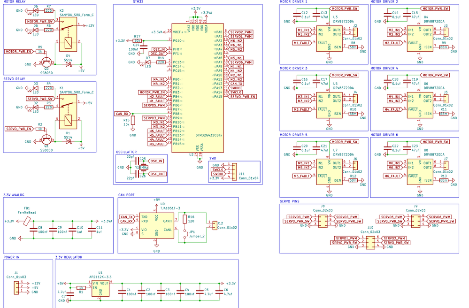Select resistor R15 10k on CAN_RX

pos(133,120)
